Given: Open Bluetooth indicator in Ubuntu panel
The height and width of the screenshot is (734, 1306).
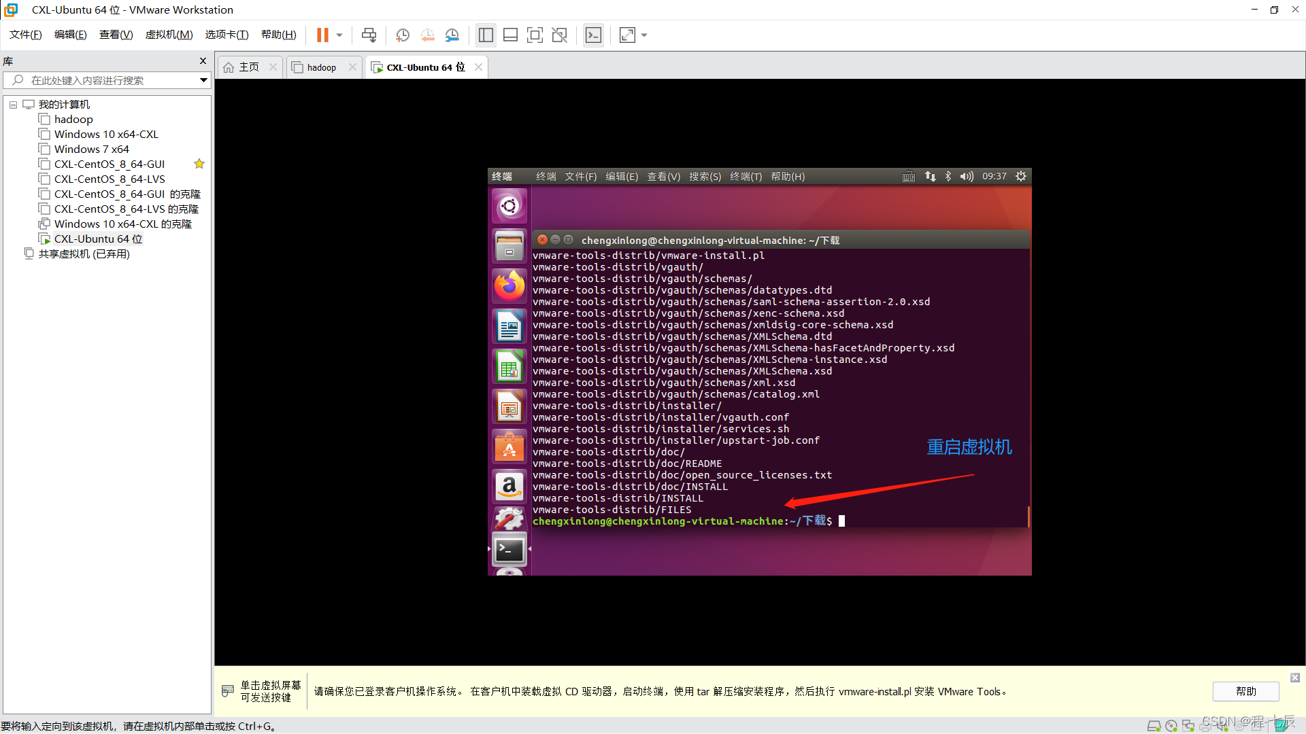Looking at the screenshot, I should click(x=948, y=177).
